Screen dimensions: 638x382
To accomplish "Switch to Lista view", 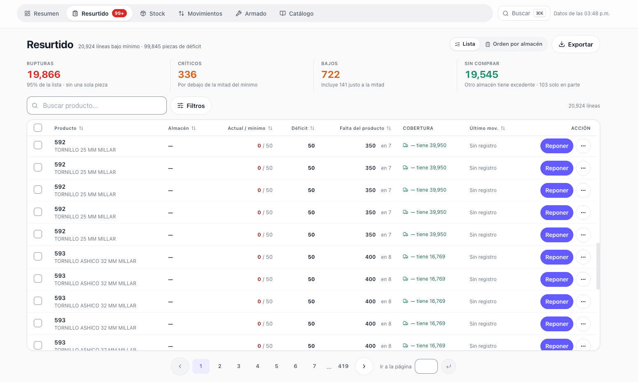I will [465, 44].
